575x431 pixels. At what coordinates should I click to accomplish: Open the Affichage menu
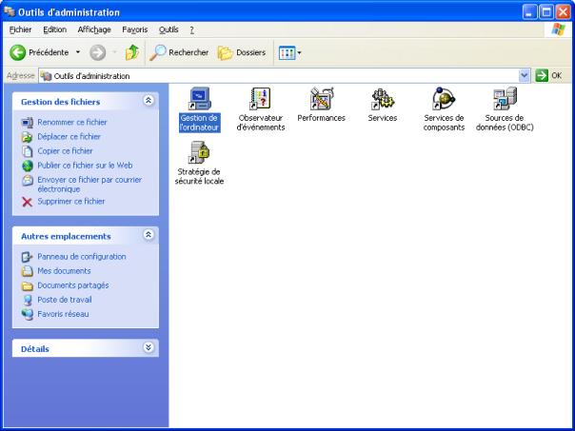pos(94,29)
